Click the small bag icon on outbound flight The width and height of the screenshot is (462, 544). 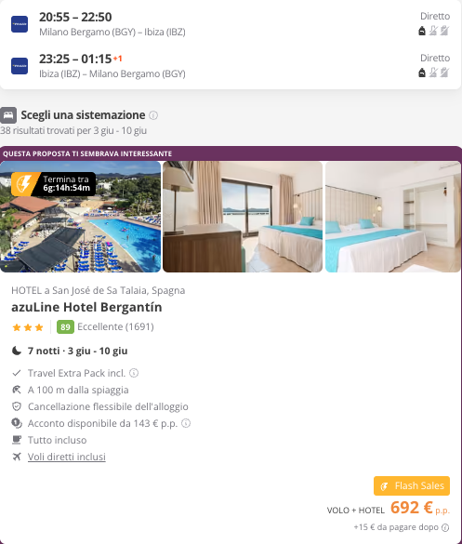[422, 31]
